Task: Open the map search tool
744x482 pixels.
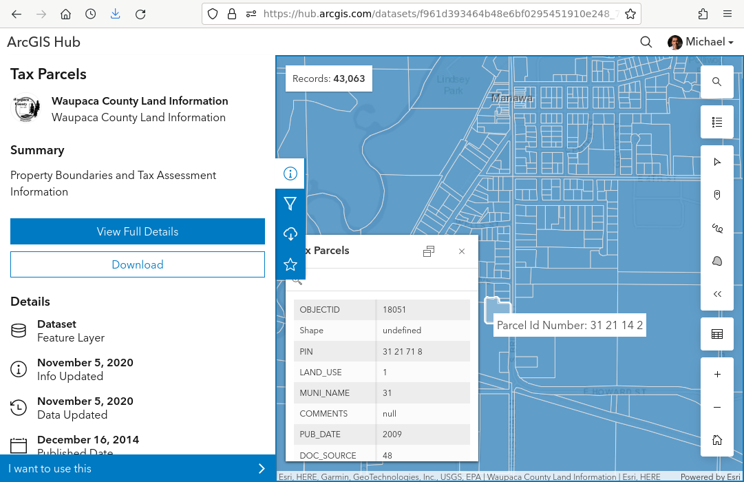Action: point(716,82)
